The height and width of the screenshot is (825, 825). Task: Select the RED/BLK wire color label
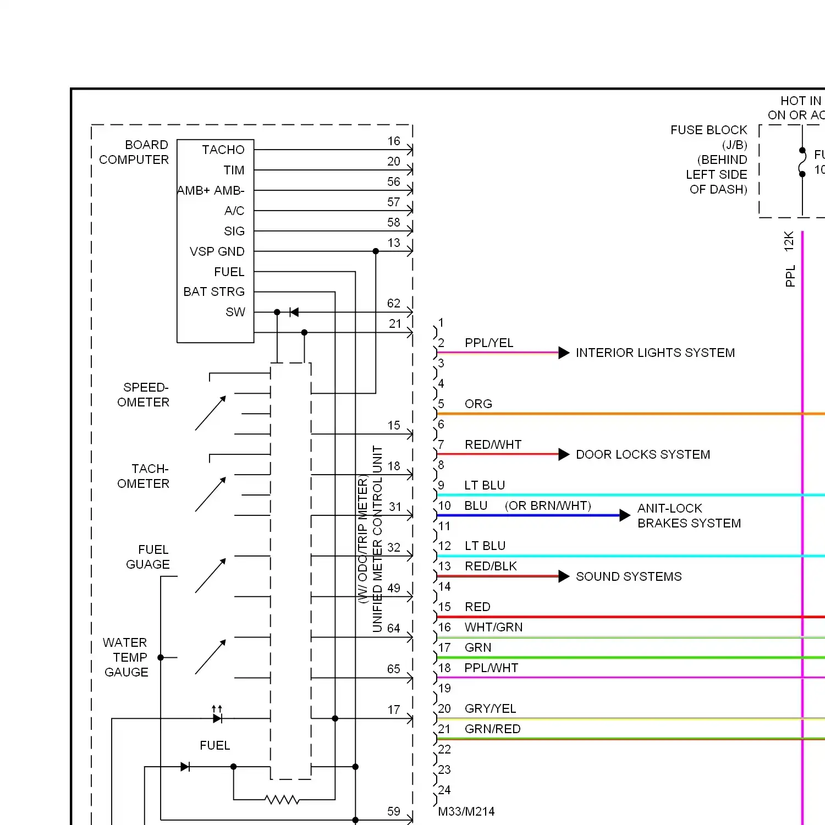pos(491,566)
